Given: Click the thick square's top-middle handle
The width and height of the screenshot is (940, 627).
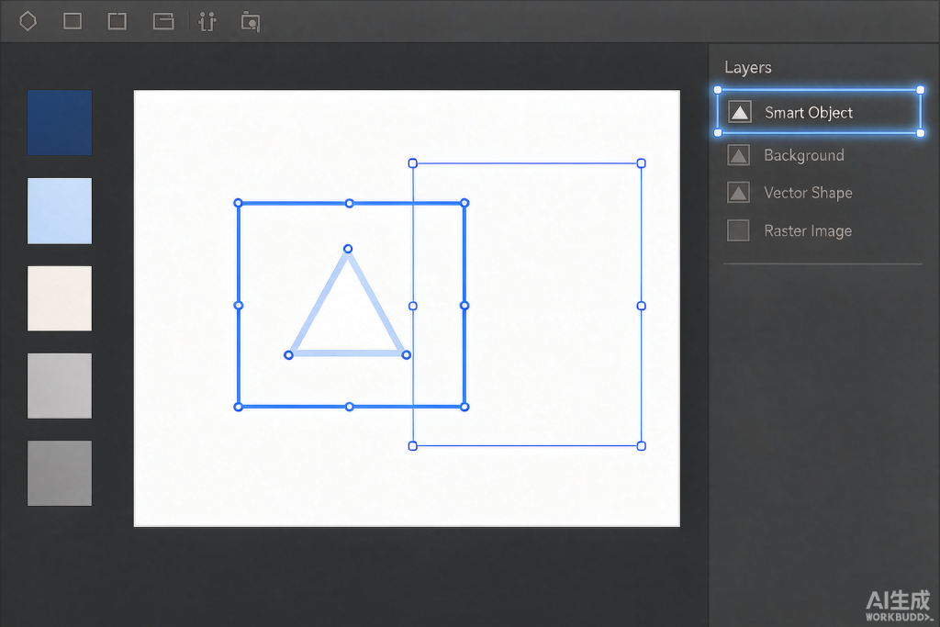Looking at the screenshot, I should 350,204.
